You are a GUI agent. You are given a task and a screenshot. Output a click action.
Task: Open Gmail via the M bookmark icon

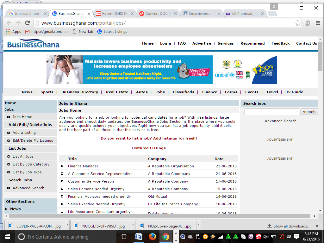(27, 32)
